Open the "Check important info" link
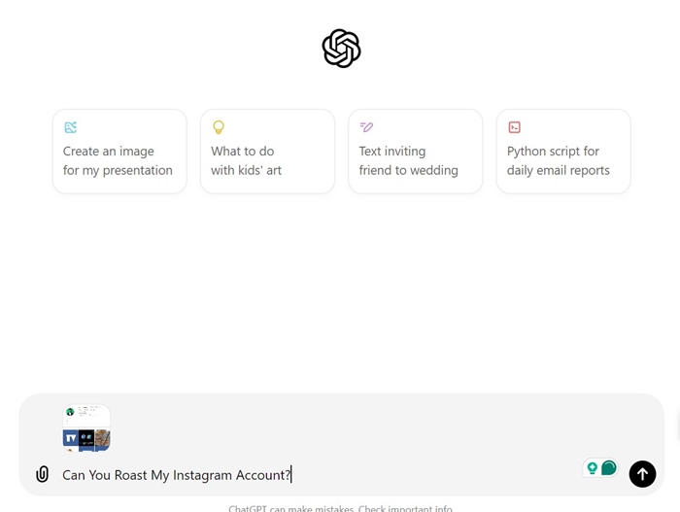The height and width of the screenshot is (512, 680). (405, 508)
